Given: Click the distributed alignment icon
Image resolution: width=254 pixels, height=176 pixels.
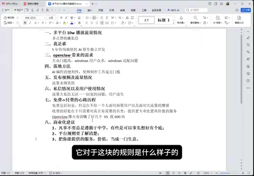Looking at the screenshot, I should pyautogui.click(x=107, y=23).
